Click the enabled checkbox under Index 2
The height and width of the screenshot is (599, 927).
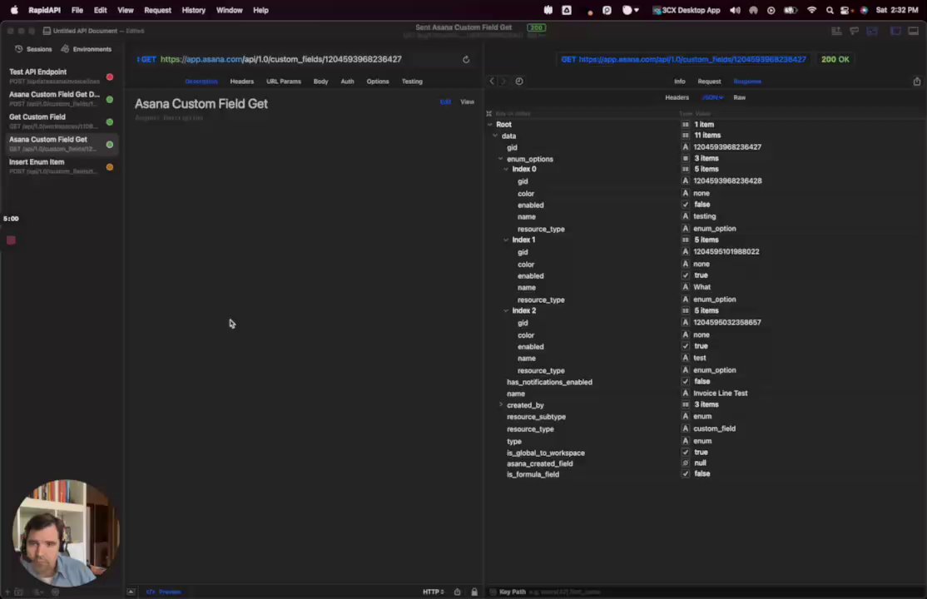click(685, 346)
